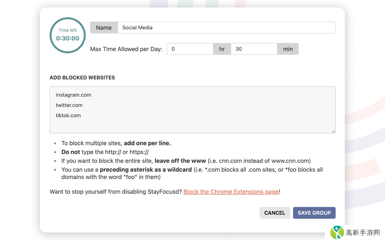This screenshot has height=240, width=385.
Task: Click the min unit label
Action: [x=288, y=49]
